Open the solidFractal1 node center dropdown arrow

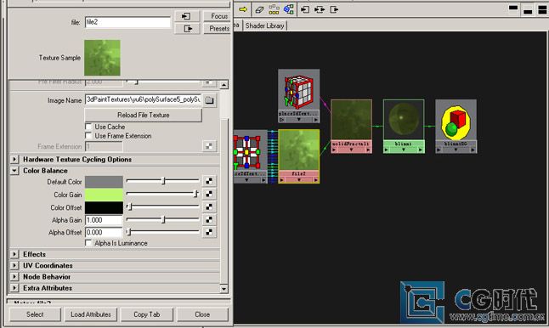click(x=351, y=150)
